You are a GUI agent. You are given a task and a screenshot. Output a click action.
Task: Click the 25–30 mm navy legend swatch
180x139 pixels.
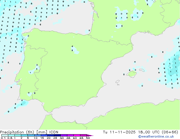pos(57,135)
